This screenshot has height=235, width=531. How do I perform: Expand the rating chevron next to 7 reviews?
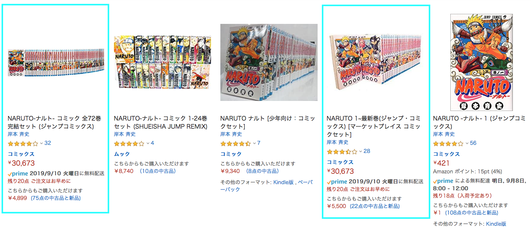click(254, 144)
